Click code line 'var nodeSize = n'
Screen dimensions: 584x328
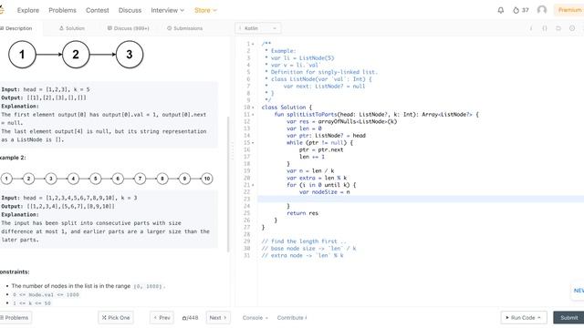(325, 192)
